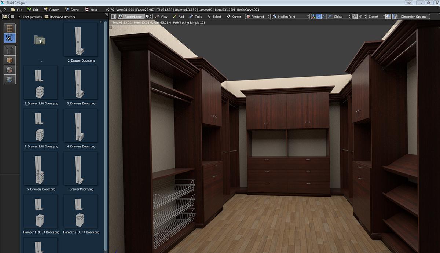Open the Closest snap target dropdown
The width and height of the screenshot is (440, 253).
point(377,16)
